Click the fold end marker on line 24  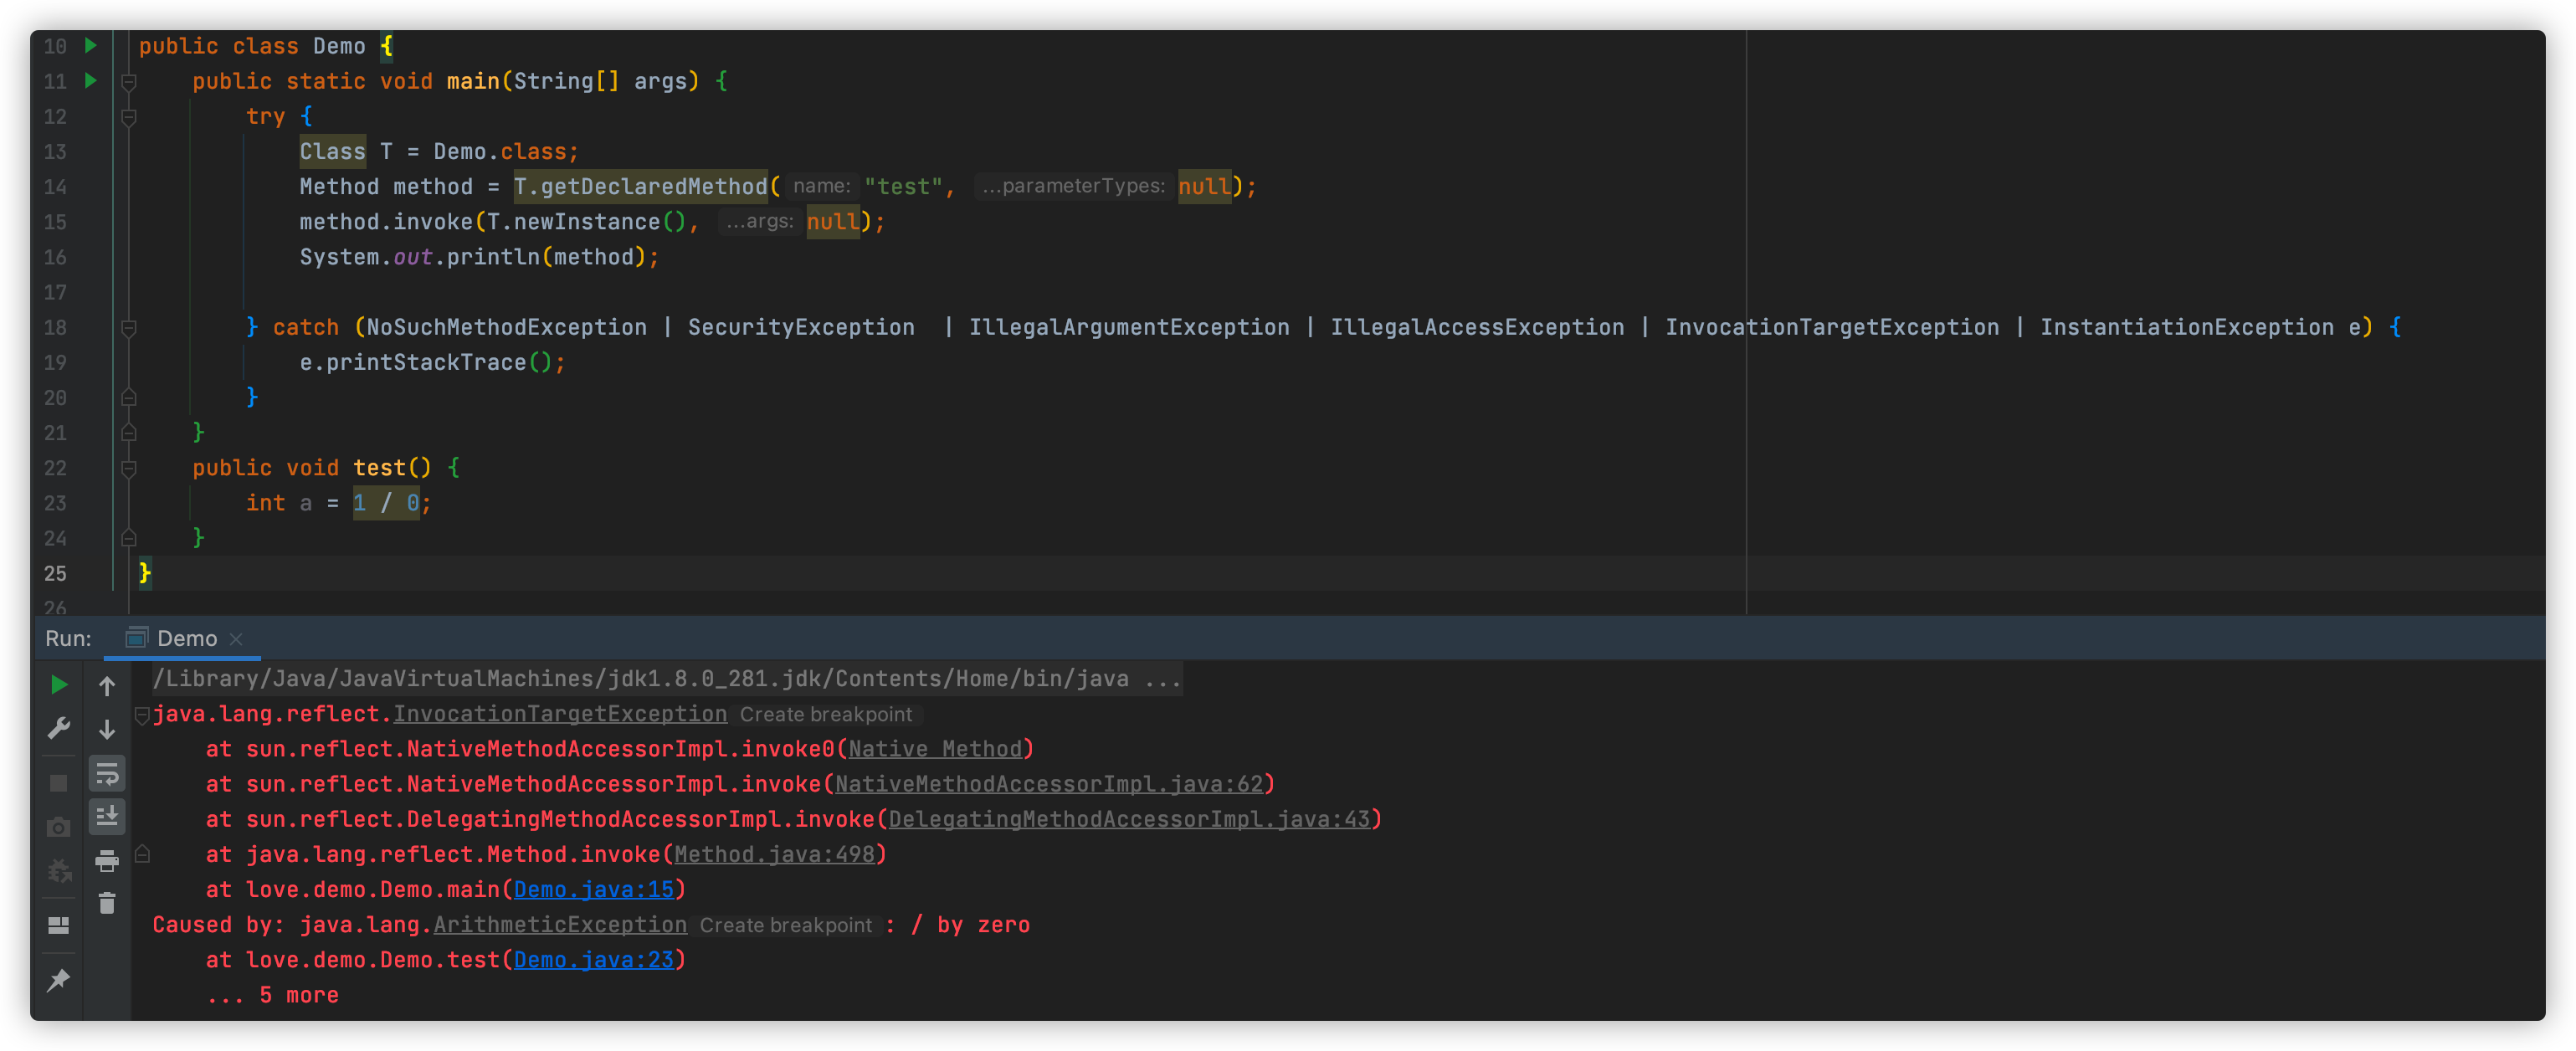[x=129, y=538]
